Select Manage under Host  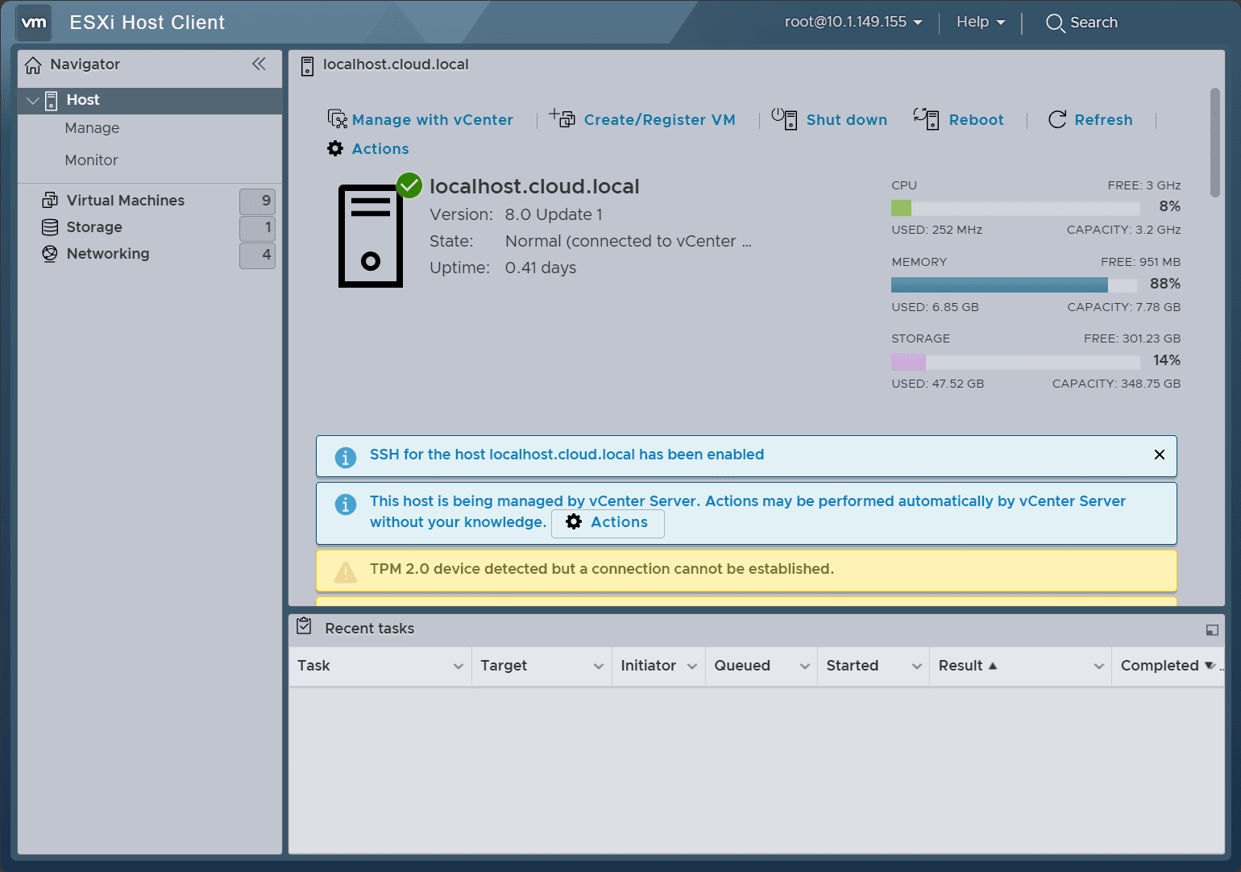tap(92, 128)
